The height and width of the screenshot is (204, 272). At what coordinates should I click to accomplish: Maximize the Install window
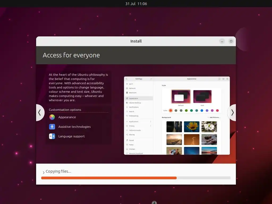(231, 41)
